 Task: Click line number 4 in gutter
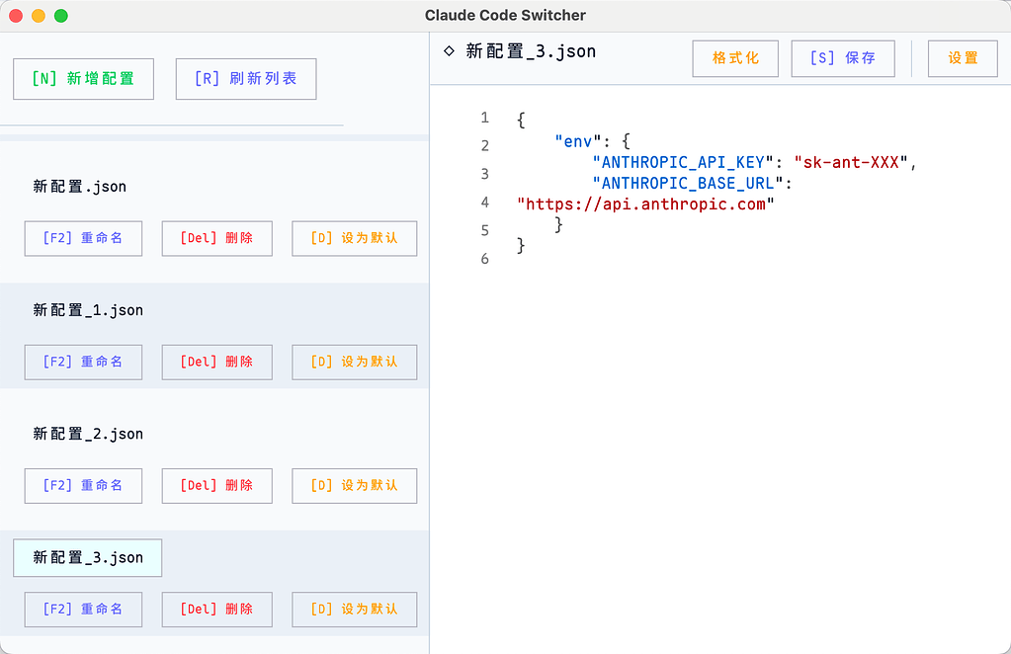[485, 203]
